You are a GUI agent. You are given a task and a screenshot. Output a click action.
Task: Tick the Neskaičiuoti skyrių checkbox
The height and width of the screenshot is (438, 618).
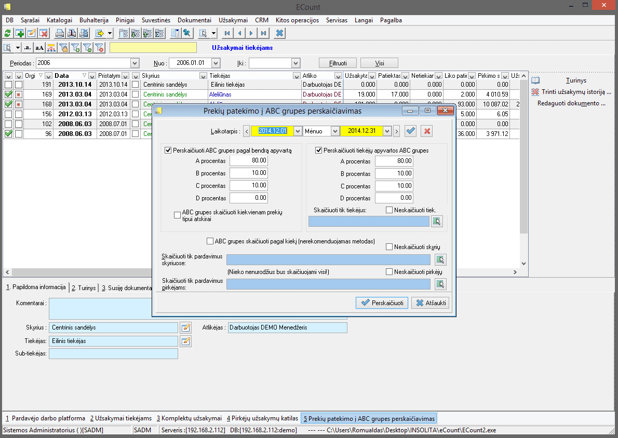[x=389, y=247]
